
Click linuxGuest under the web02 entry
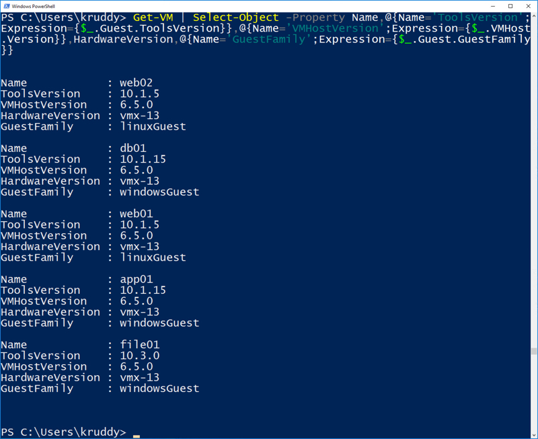[x=153, y=126]
